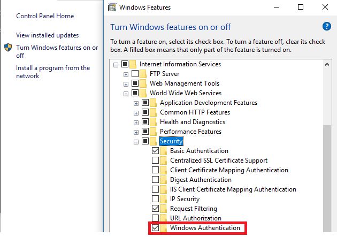Check the URL Authorization checkbox

click(x=155, y=218)
